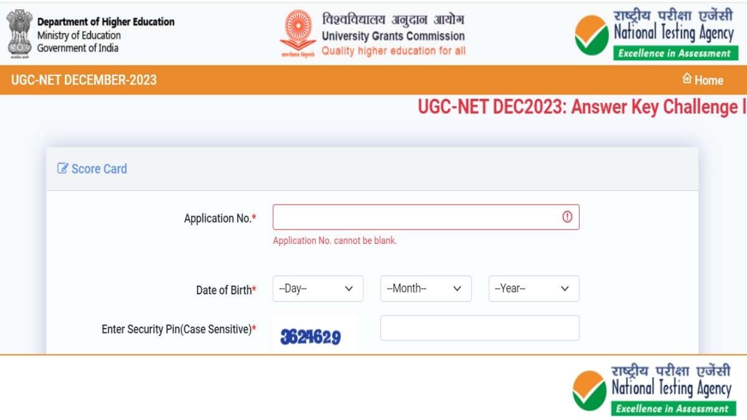747x420 pixels.
Task: Click the University Grants Commission logo
Action: [297, 33]
